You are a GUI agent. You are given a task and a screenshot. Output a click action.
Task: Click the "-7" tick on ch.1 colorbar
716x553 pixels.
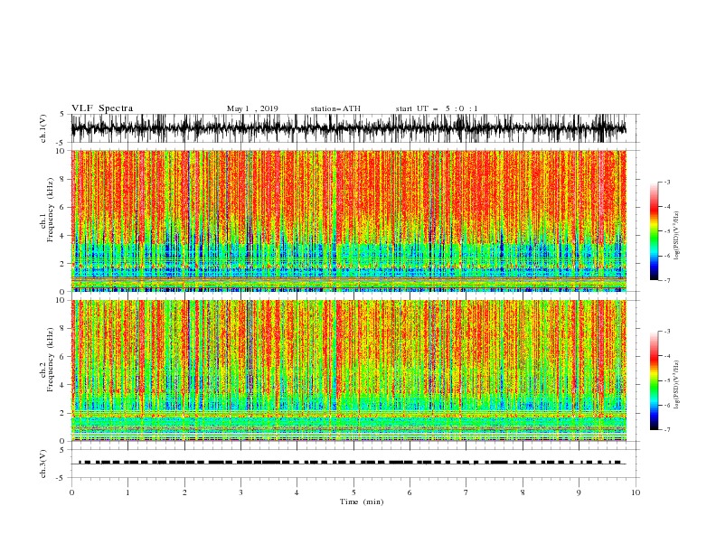[x=667, y=280]
